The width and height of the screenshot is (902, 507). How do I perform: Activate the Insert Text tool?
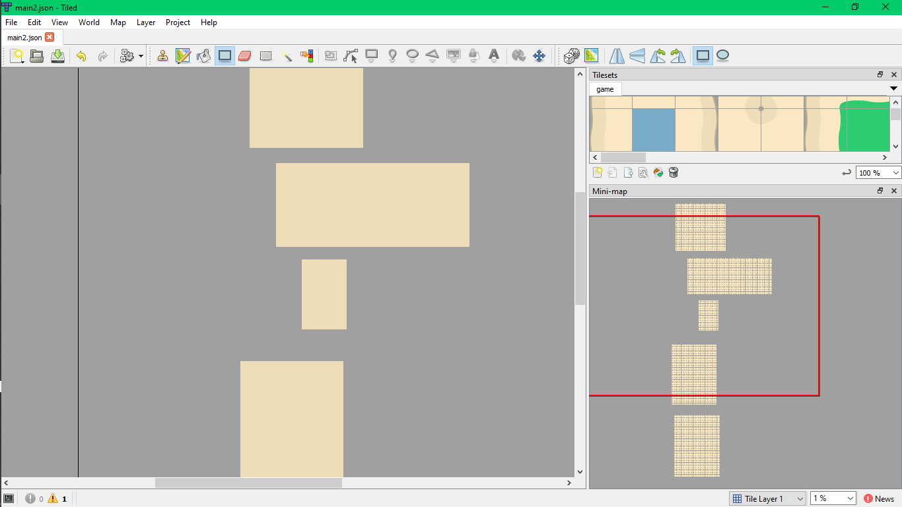click(x=494, y=56)
